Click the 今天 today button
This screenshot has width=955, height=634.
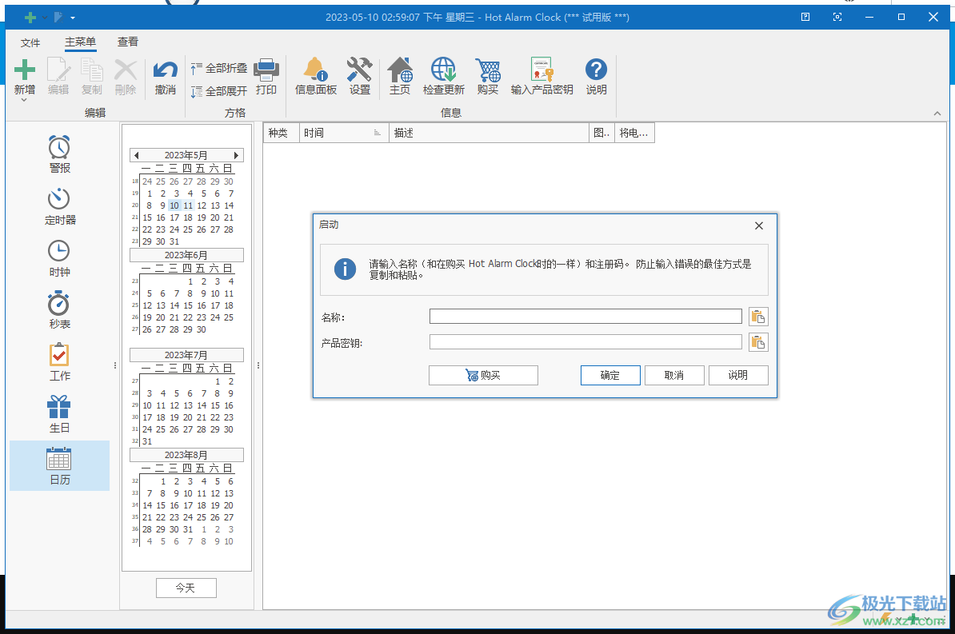coord(186,588)
